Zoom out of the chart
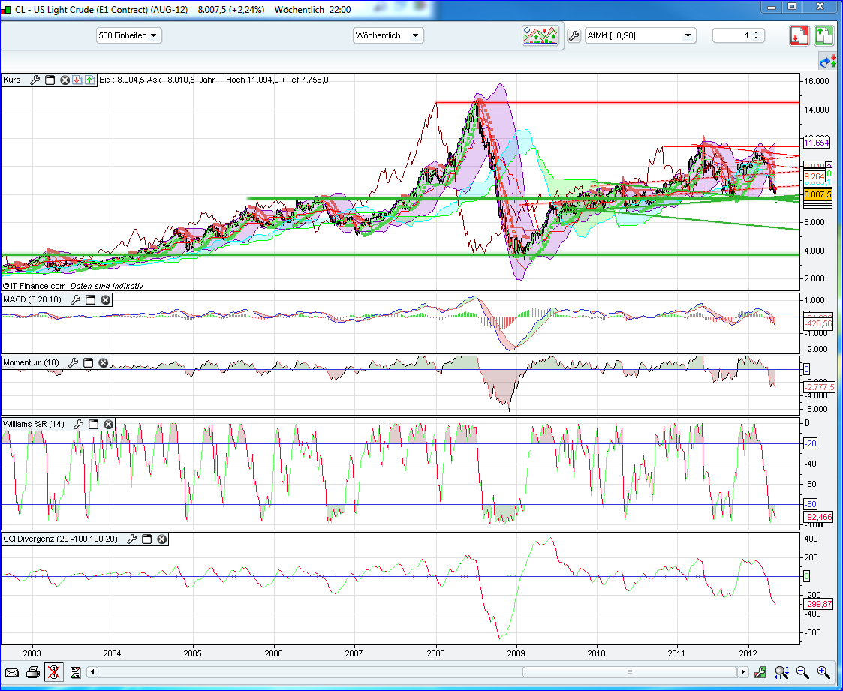Screen dimensions: 843x691 (x=802, y=672)
